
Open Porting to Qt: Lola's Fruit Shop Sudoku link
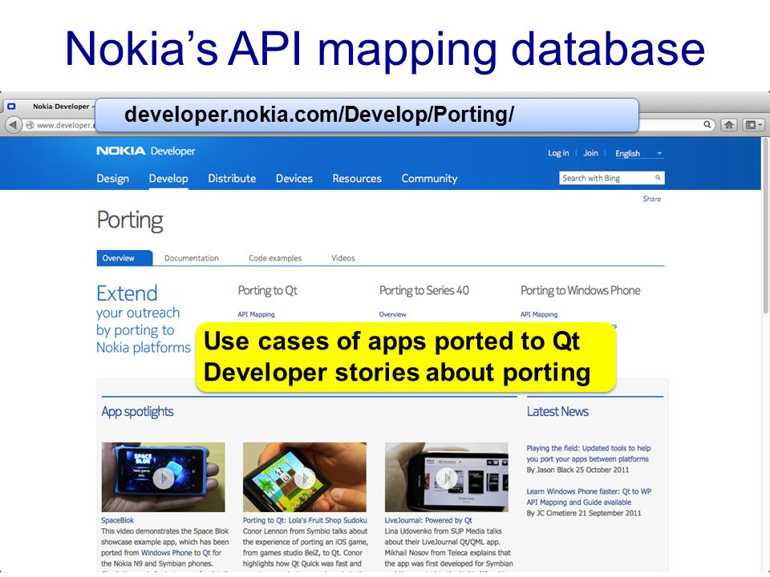(x=305, y=521)
